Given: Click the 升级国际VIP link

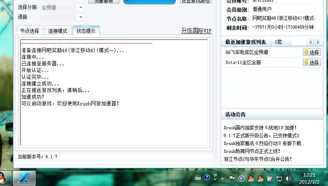Looking at the screenshot, I should 196,31.
